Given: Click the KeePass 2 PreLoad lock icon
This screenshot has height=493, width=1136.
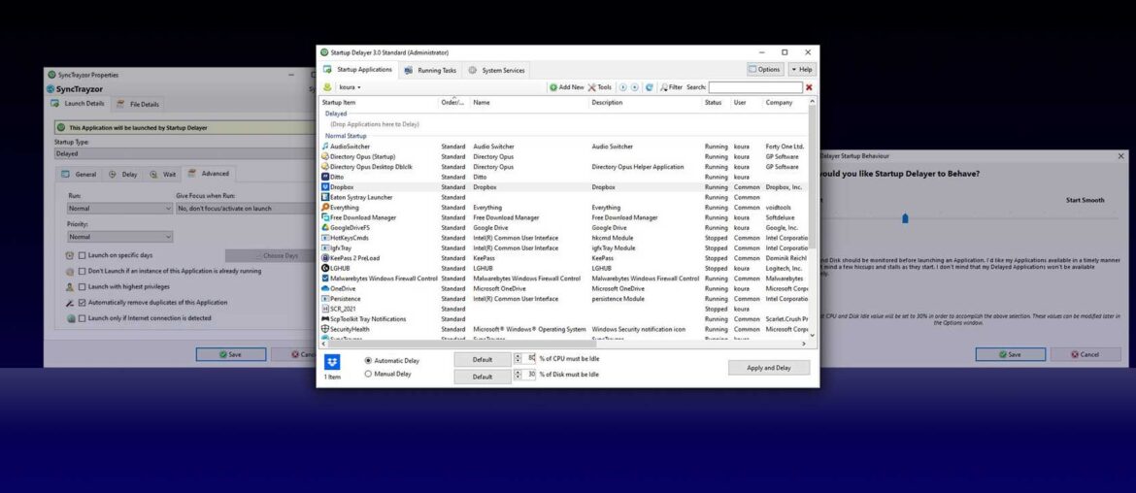Looking at the screenshot, I should (325, 258).
